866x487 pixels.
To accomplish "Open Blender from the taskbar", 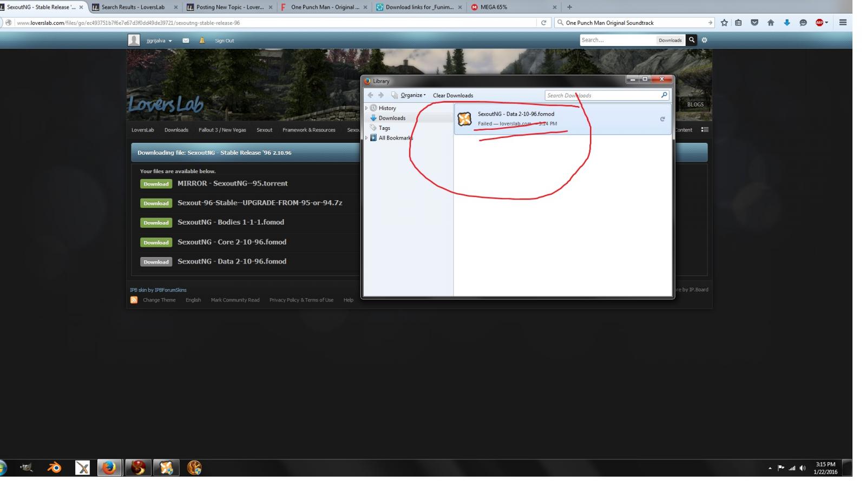I will pos(54,468).
